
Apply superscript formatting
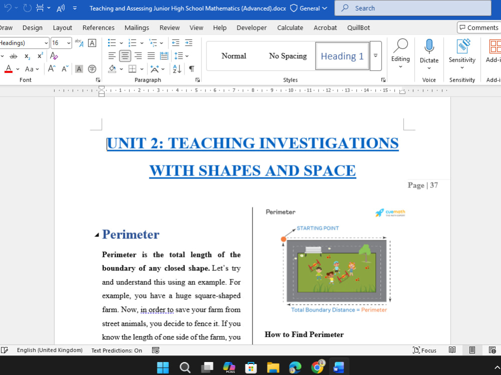tap(40, 56)
